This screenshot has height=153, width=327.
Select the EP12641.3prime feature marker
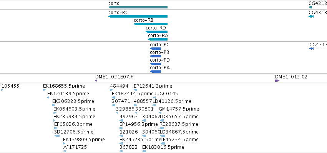[135, 90]
